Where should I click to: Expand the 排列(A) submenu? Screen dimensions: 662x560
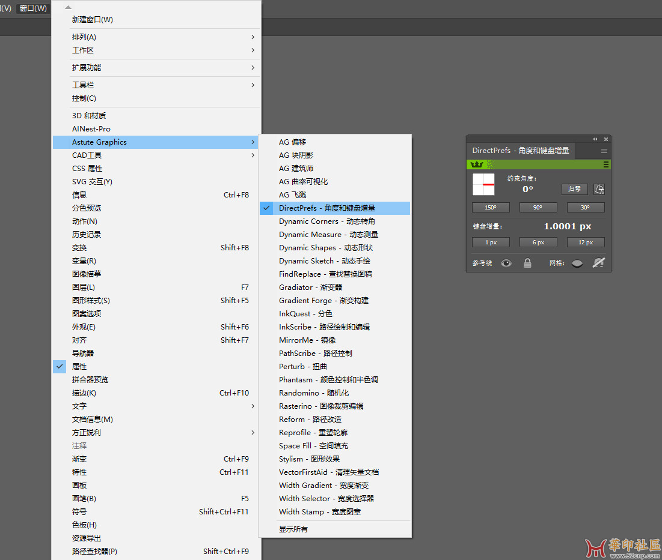click(x=156, y=37)
